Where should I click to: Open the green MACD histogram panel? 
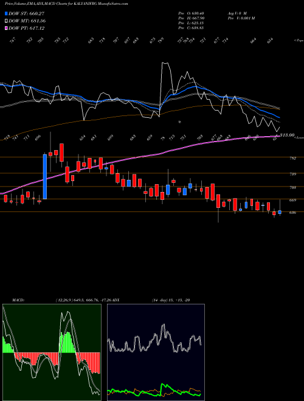click(52, 352)
